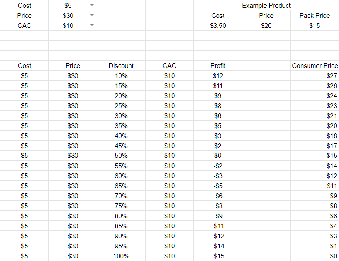Select the Discount column header cell
This screenshot has height=261, width=339.
(x=121, y=66)
